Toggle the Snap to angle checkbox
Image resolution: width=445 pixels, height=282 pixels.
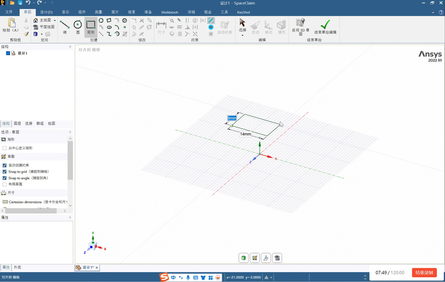click(4, 178)
